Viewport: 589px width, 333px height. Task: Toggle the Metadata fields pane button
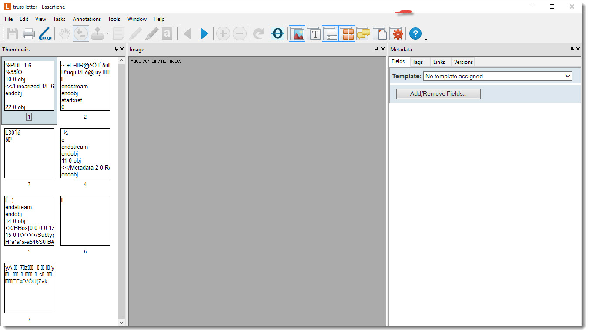pyautogui.click(x=330, y=33)
